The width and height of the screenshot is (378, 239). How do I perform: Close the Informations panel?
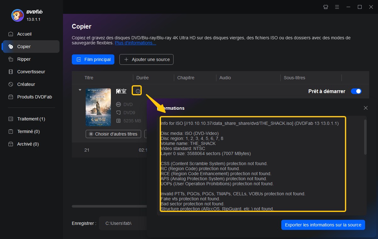pos(366,108)
